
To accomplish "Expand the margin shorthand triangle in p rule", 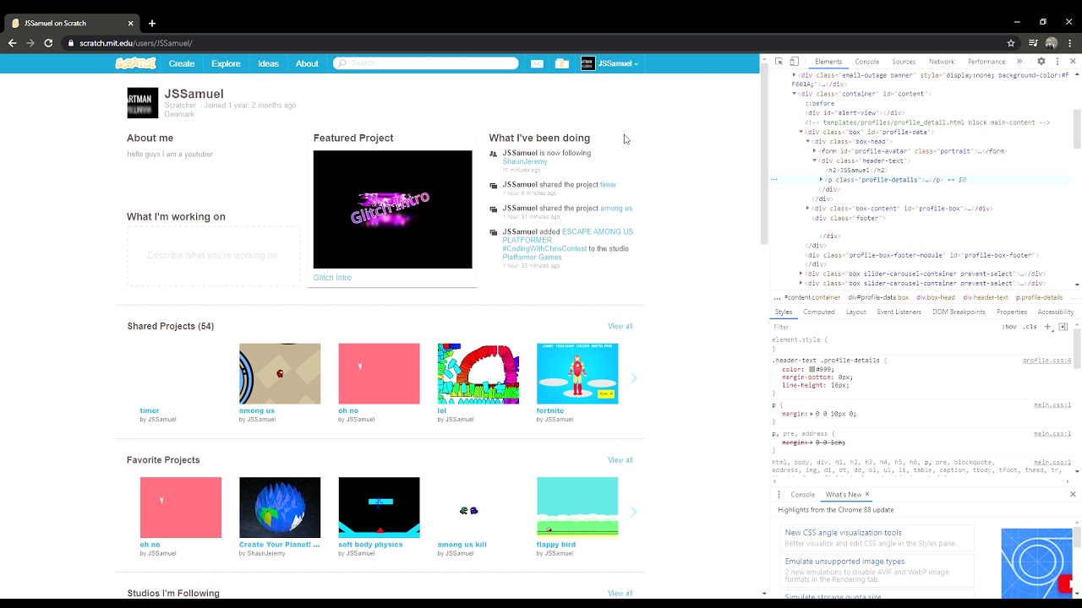I will (x=812, y=414).
